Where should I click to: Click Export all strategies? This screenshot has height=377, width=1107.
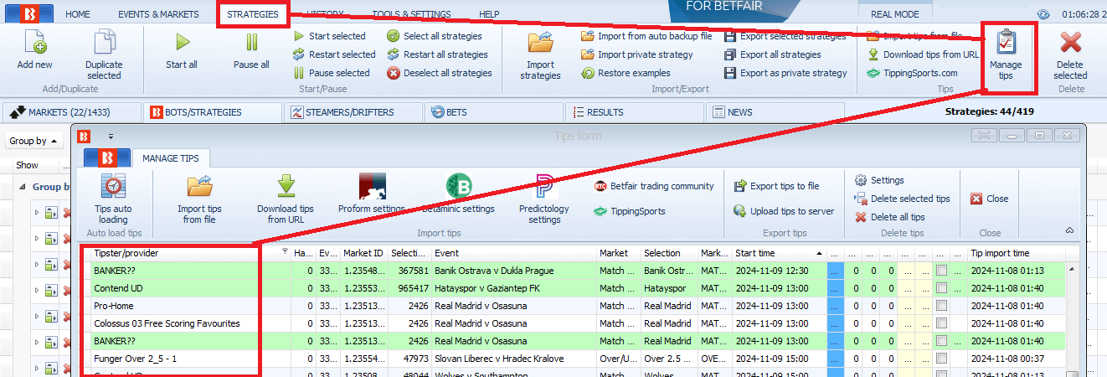pyautogui.click(x=773, y=54)
